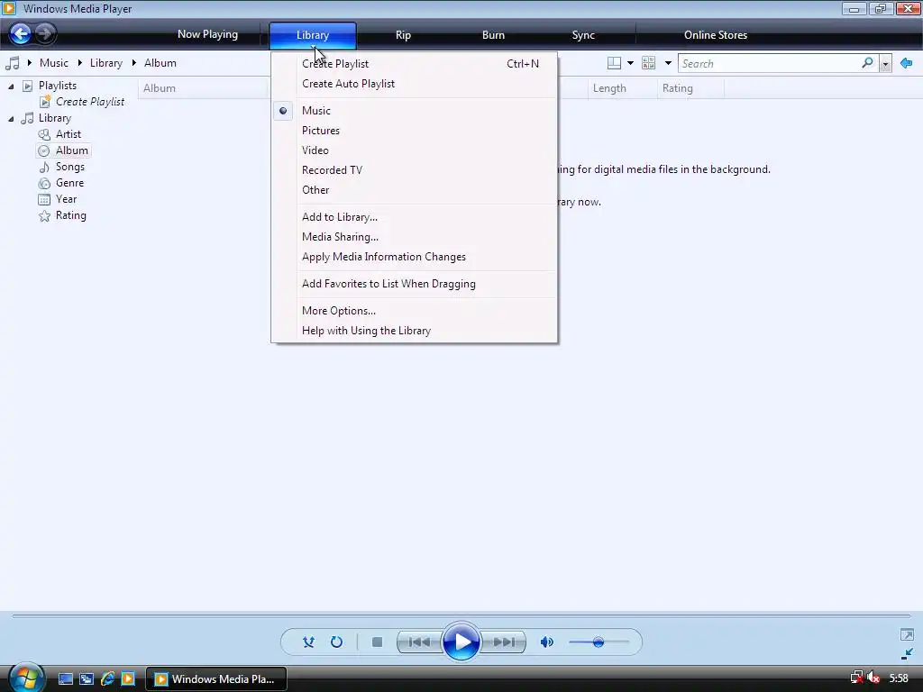
Task: Click the search magnifier icon
Action: (867, 62)
